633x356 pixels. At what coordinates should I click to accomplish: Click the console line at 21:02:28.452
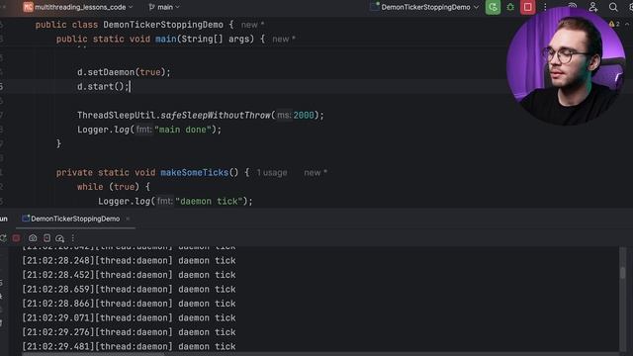point(129,275)
